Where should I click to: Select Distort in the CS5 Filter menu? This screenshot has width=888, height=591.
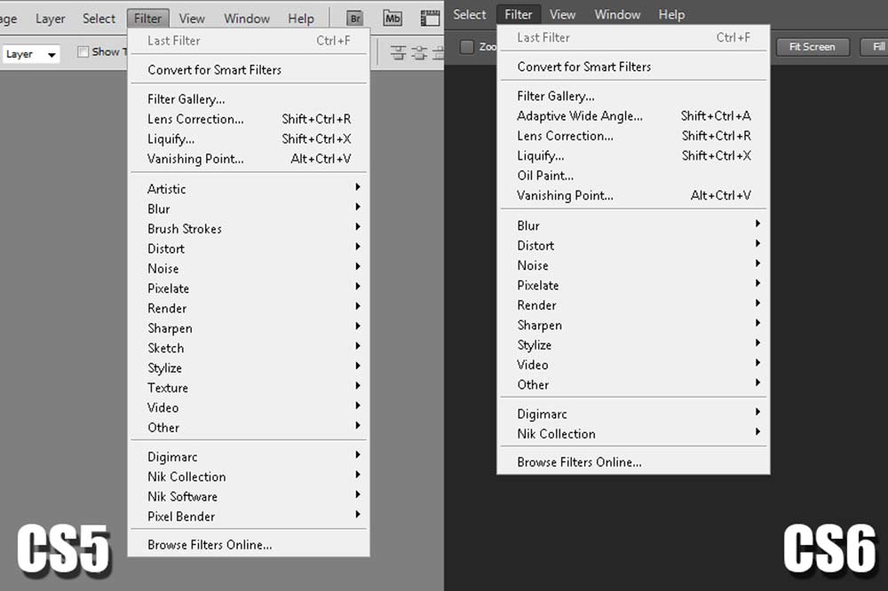pos(250,248)
